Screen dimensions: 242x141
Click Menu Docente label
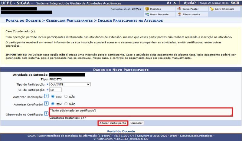[x=159, y=14]
